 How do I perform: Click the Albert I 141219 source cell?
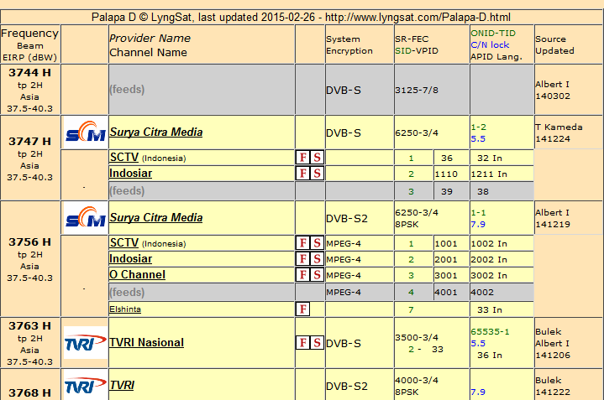(569, 218)
